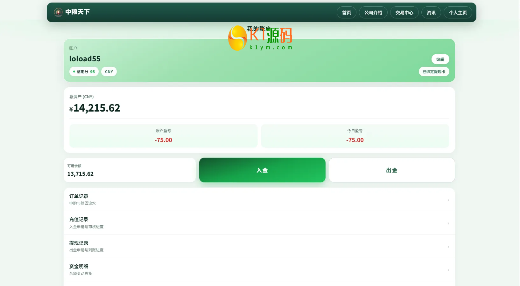
Task: Click the 总资产 (CNY) label
Action: tap(81, 97)
